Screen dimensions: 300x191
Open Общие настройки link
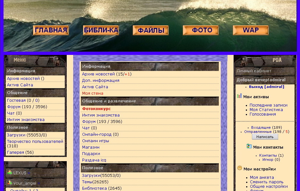pos(269,187)
